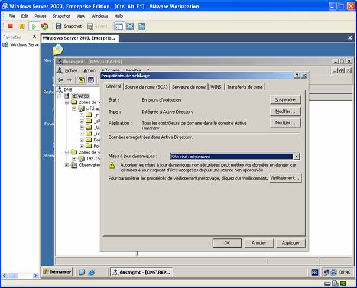The width and height of the screenshot is (357, 288).
Task: Click Annuler in the properties dialog
Action: click(259, 243)
